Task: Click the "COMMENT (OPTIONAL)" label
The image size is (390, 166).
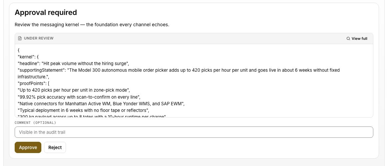Action: click(35, 123)
